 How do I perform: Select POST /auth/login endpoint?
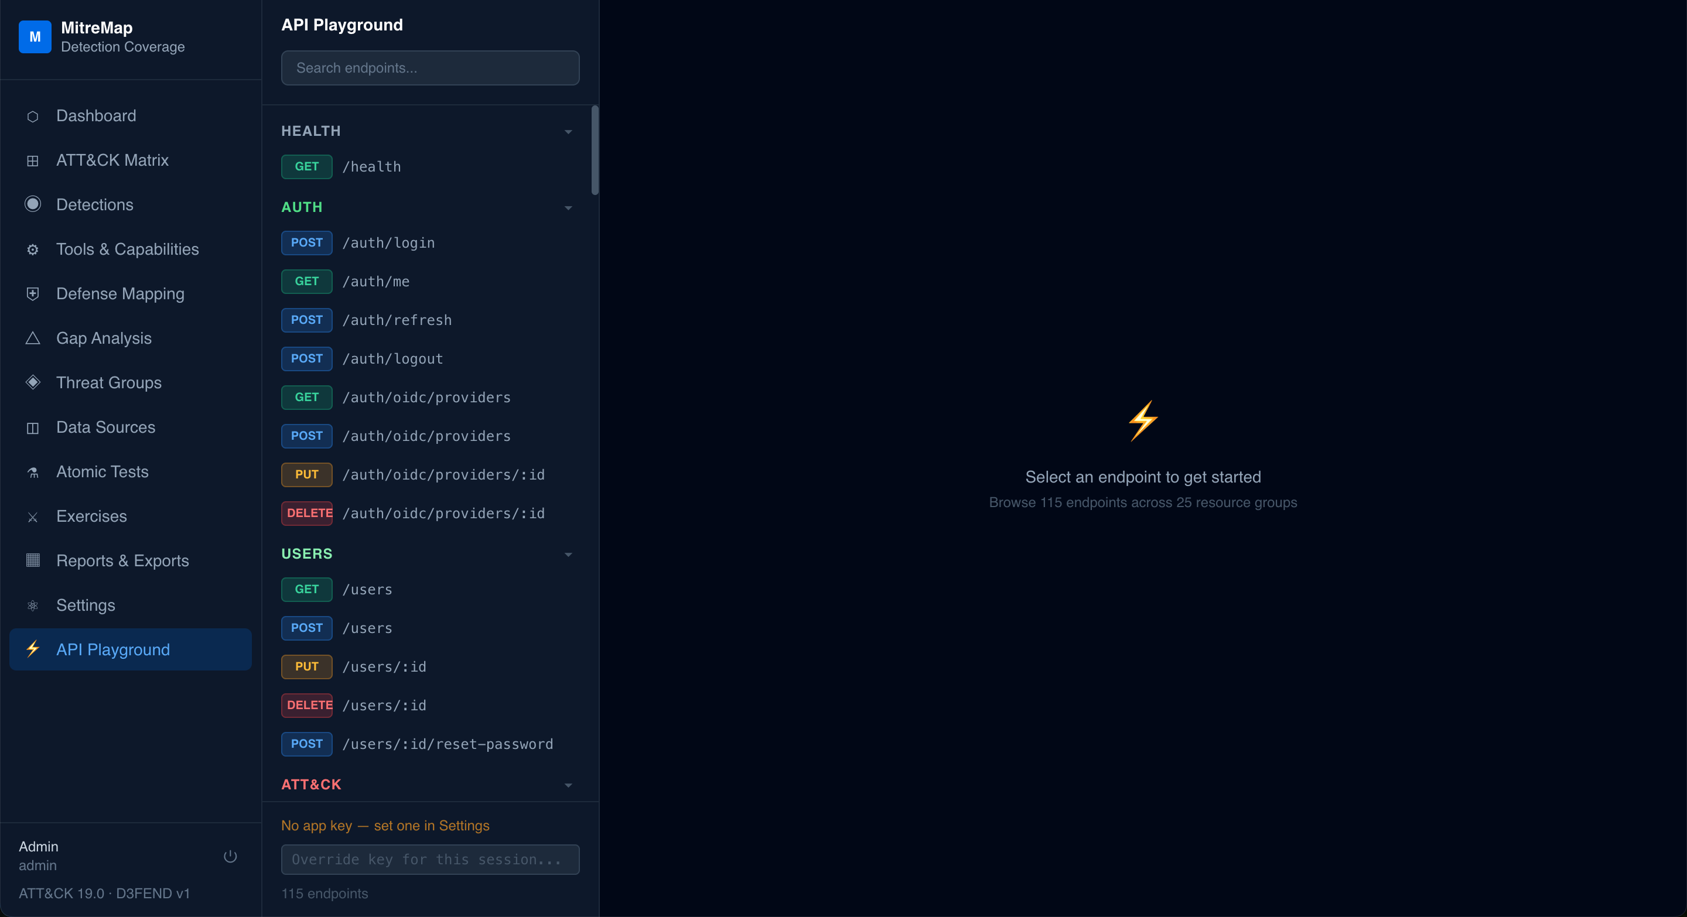(x=431, y=243)
